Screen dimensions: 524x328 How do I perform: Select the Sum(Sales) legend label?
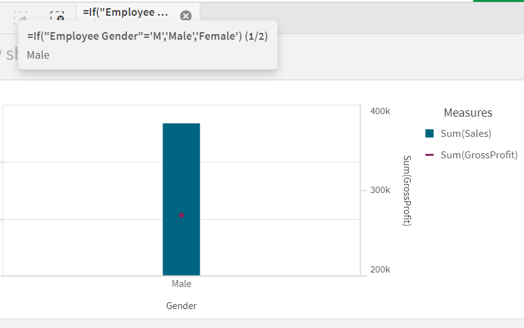click(465, 133)
